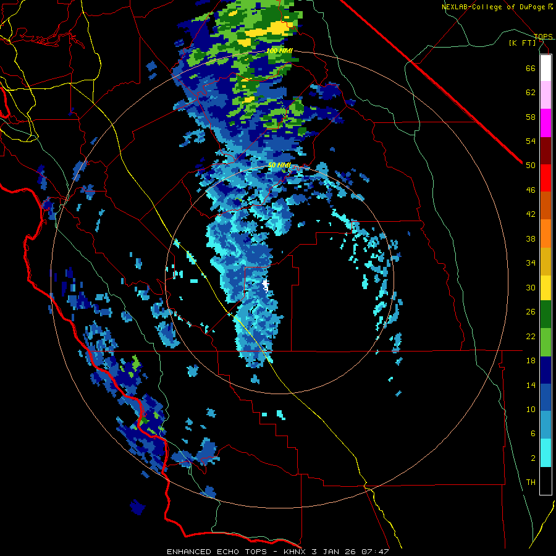556x556 pixels.
Task: Click the legend value 14
Action: (x=531, y=385)
